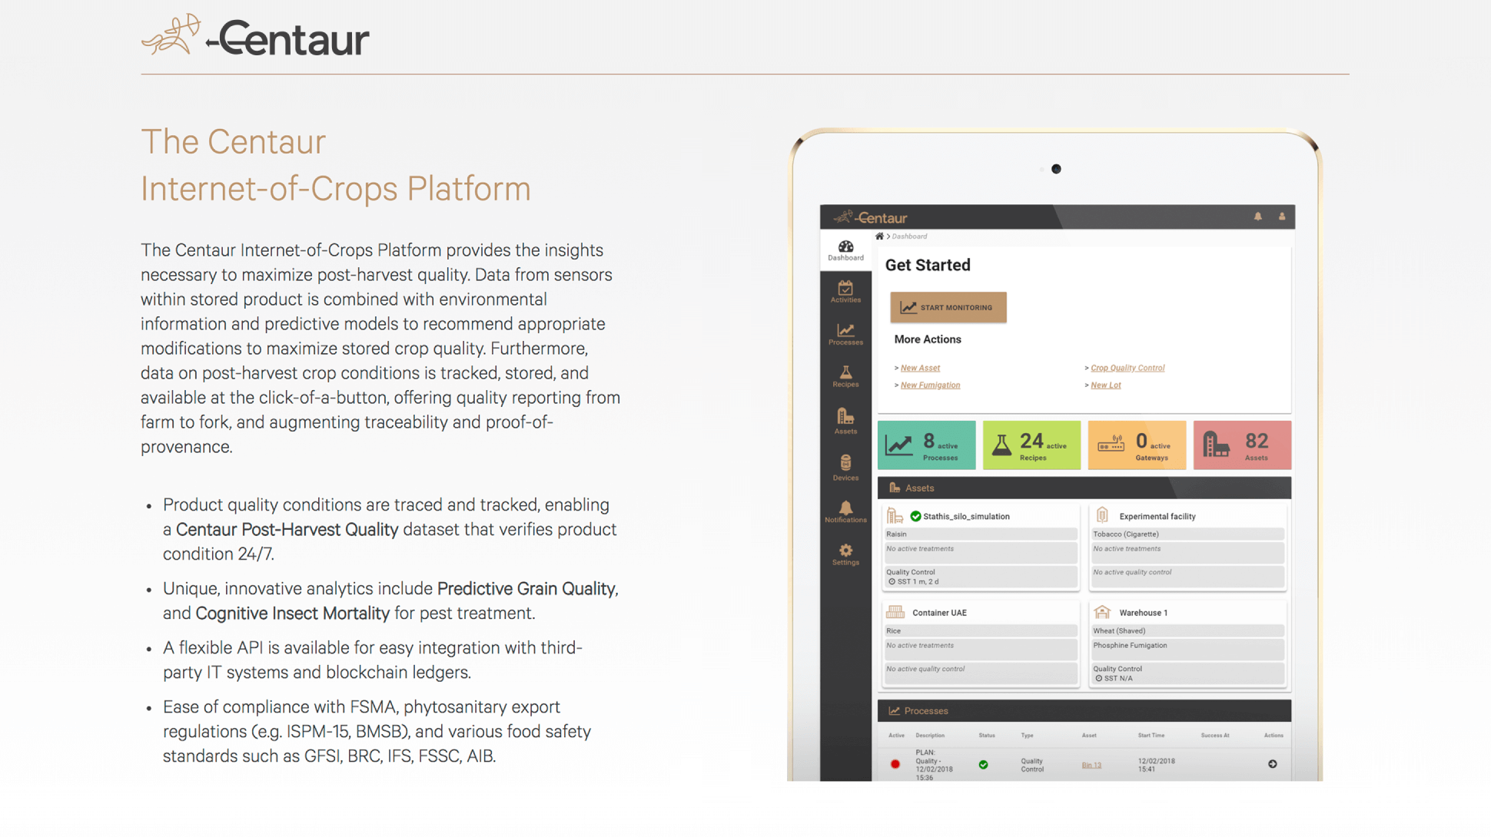The image size is (1491, 837).
Task: Toggle the active Recipes count tile
Action: (x=1032, y=445)
